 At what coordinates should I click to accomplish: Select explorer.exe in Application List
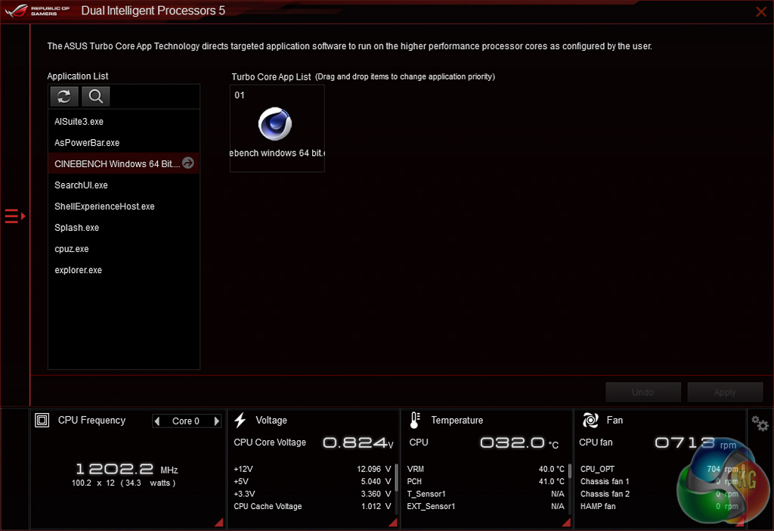point(123,270)
